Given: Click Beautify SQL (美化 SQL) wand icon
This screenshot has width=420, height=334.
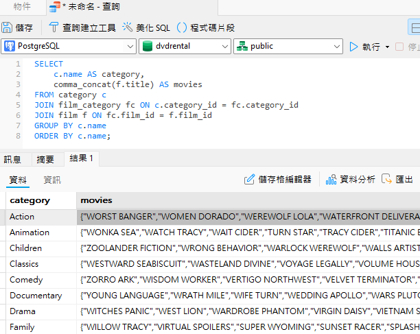Looking at the screenshot, I should pos(127,27).
